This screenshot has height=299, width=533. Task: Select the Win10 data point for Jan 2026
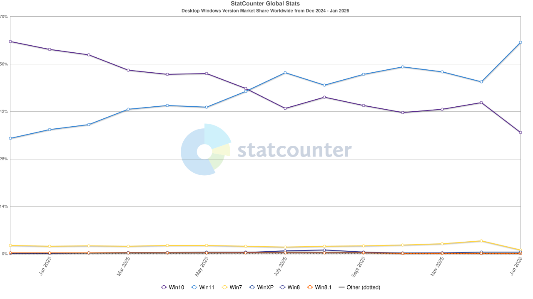click(521, 132)
